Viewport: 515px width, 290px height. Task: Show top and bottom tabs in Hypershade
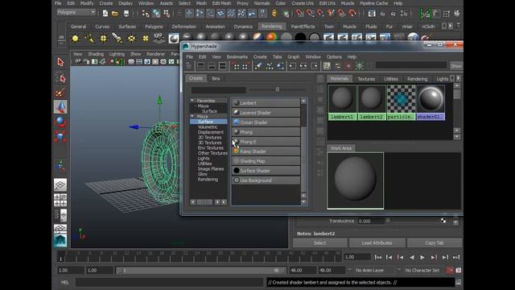coord(222,66)
